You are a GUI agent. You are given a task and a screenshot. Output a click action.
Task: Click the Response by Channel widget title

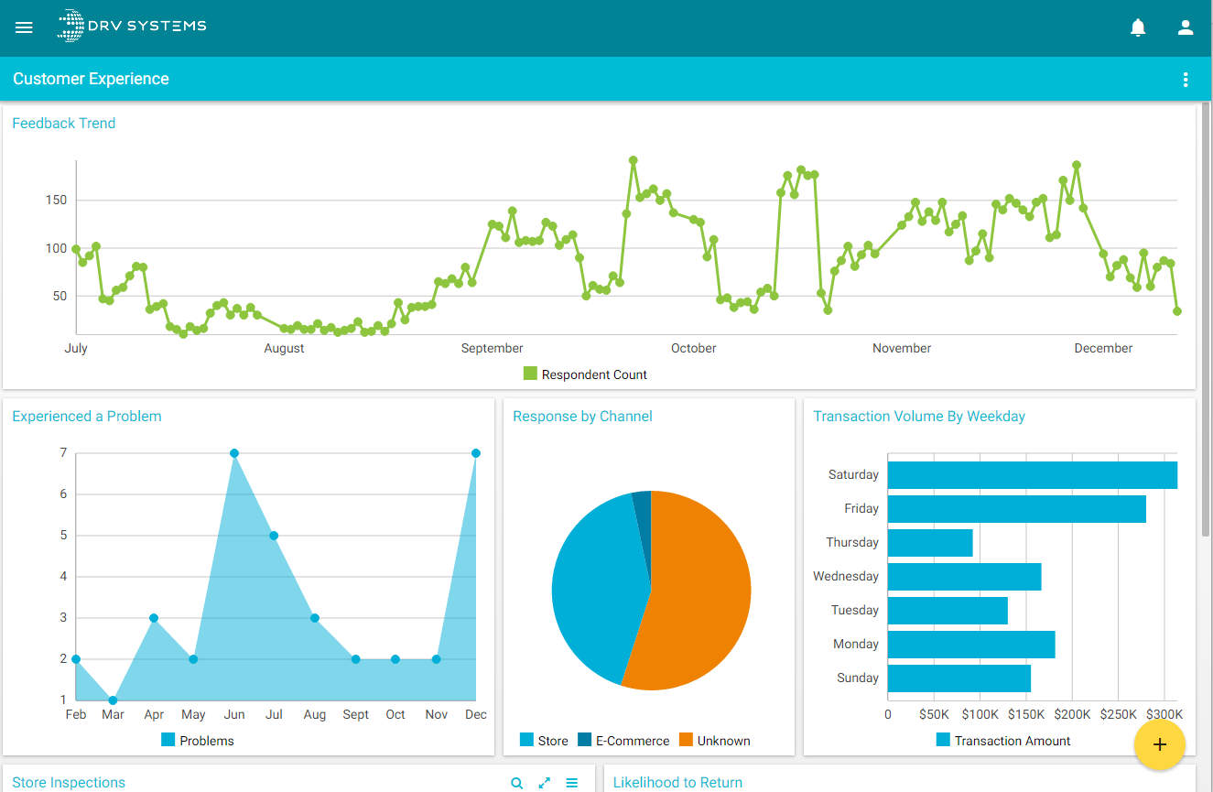pyautogui.click(x=582, y=417)
